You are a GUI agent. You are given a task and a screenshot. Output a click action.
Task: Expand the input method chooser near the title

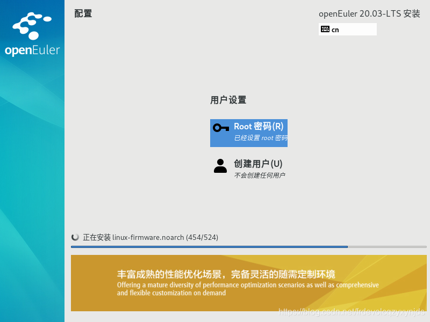(347, 30)
